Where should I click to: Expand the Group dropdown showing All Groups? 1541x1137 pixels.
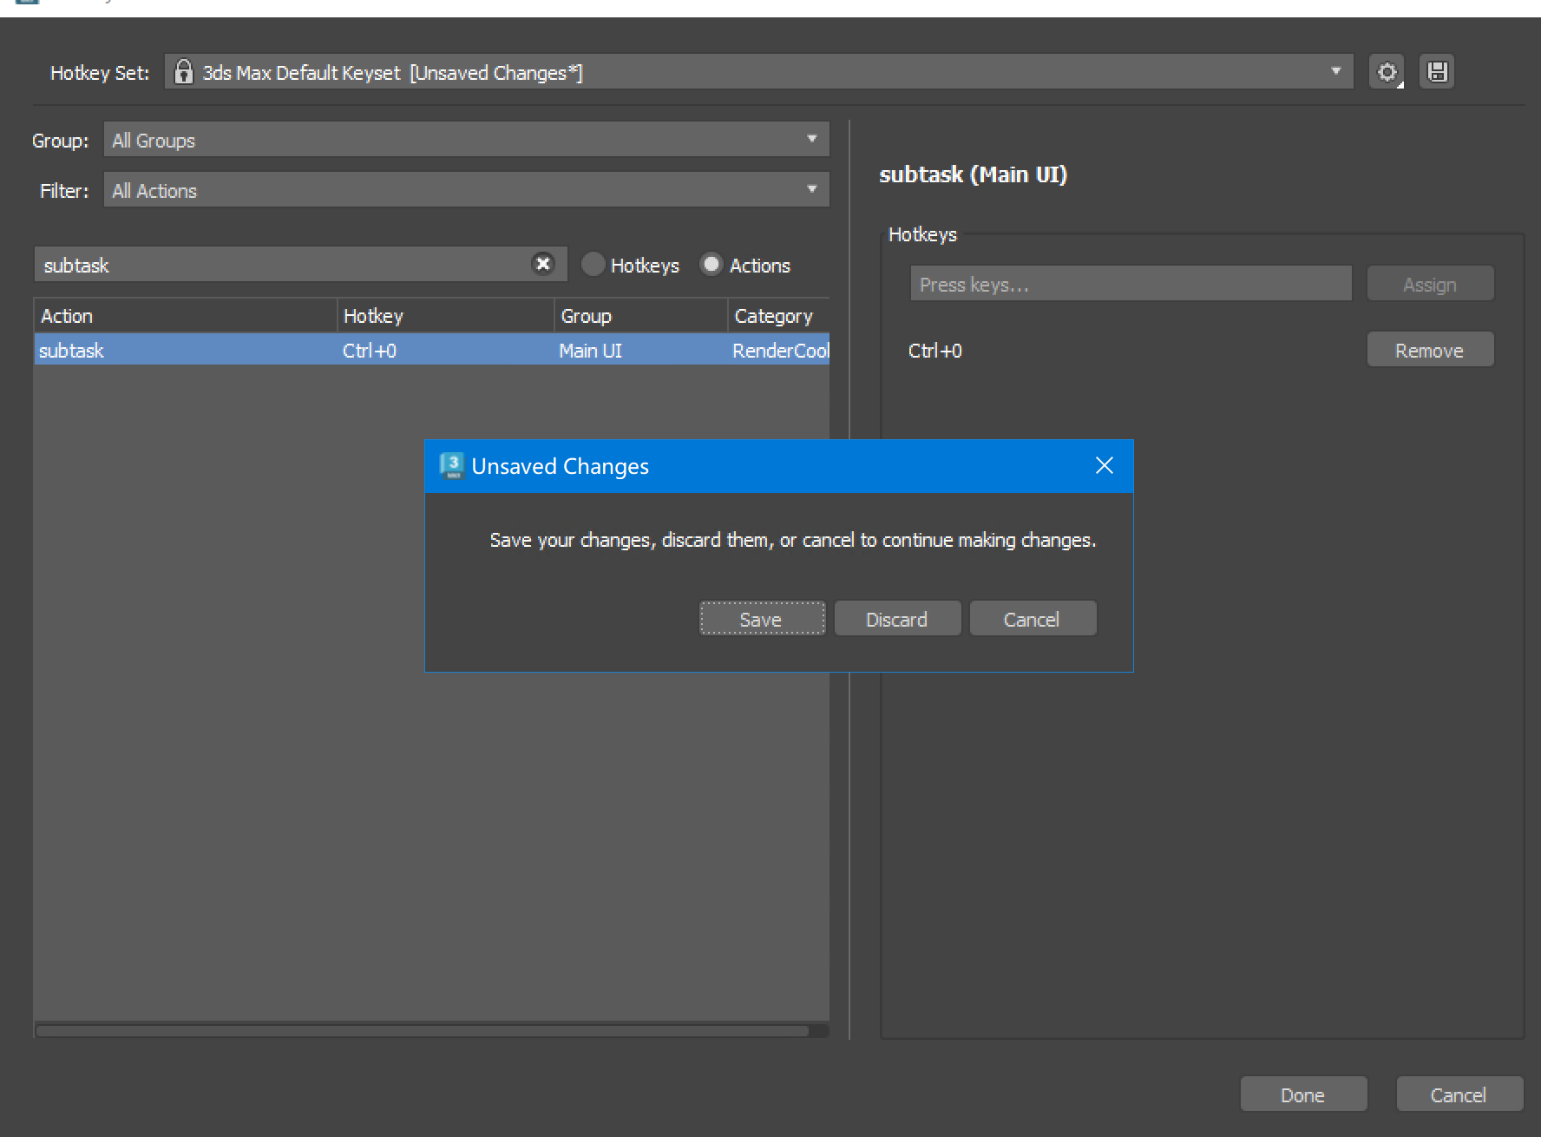[x=812, y=140]
